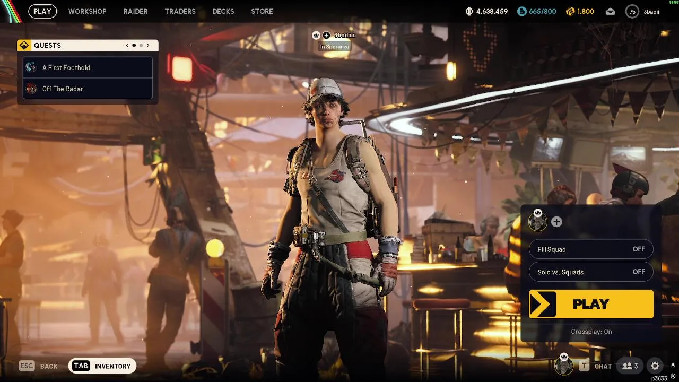Open the A First Foothold quest
The height and width of the screenshot is (382, 679).
(x=88, y=67)
